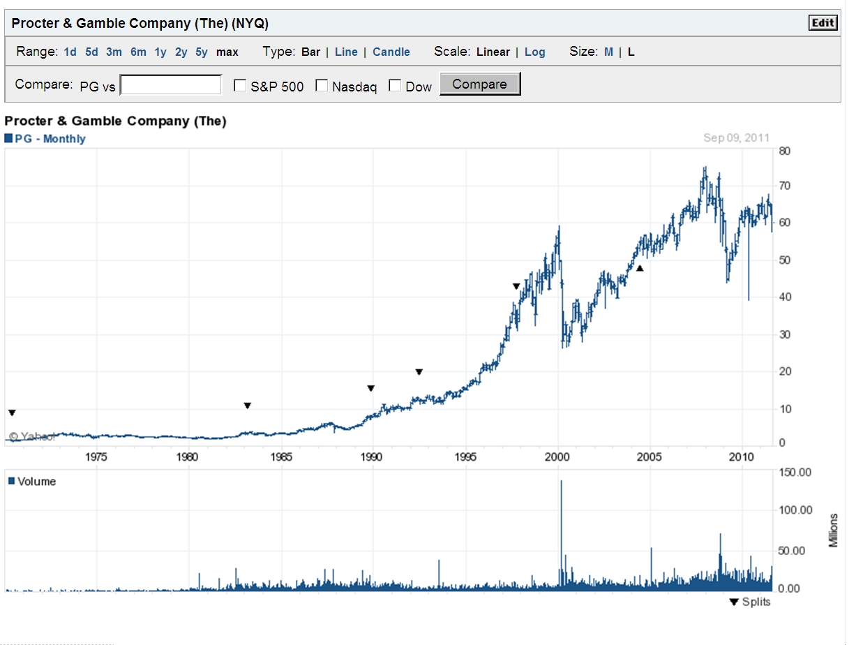Select the max range option
Viewport: 856px width, 645px height.
point(227,52)
